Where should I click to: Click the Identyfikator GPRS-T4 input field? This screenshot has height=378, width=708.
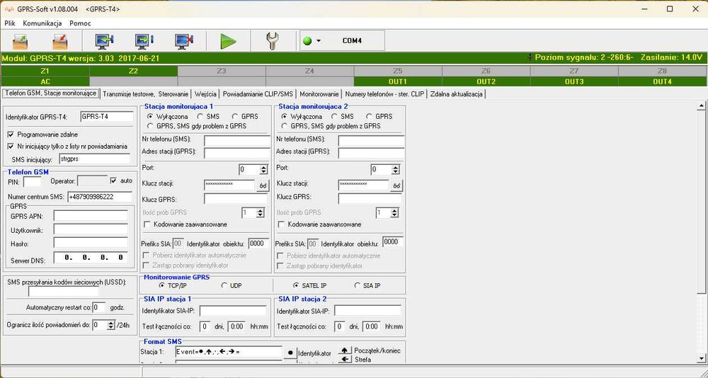[107, 117]
